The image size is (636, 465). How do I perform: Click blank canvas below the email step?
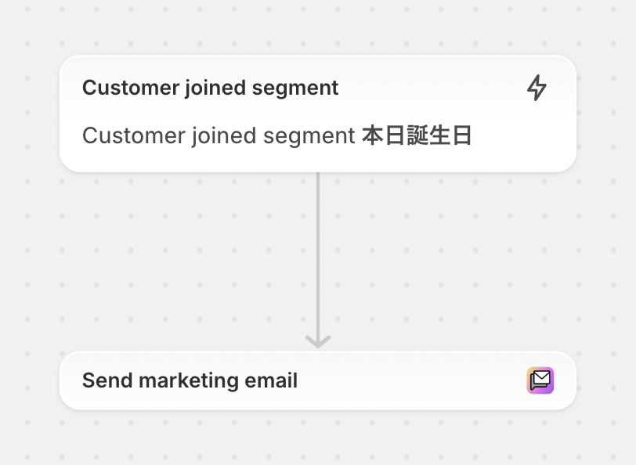pos(318,438)
